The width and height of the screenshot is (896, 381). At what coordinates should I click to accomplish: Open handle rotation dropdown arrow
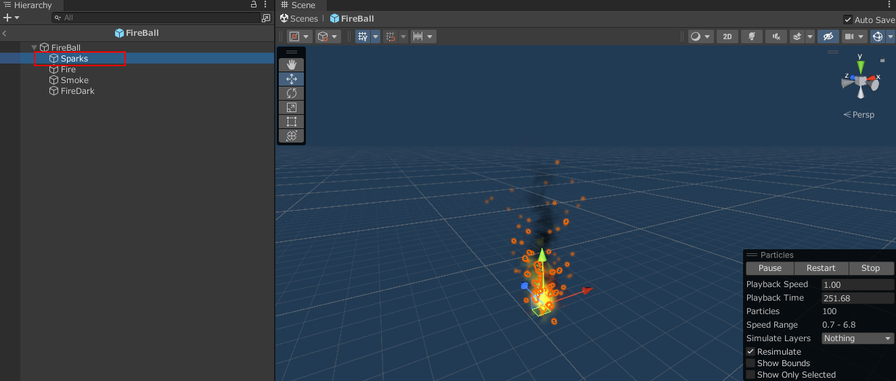tap(335, 36)
